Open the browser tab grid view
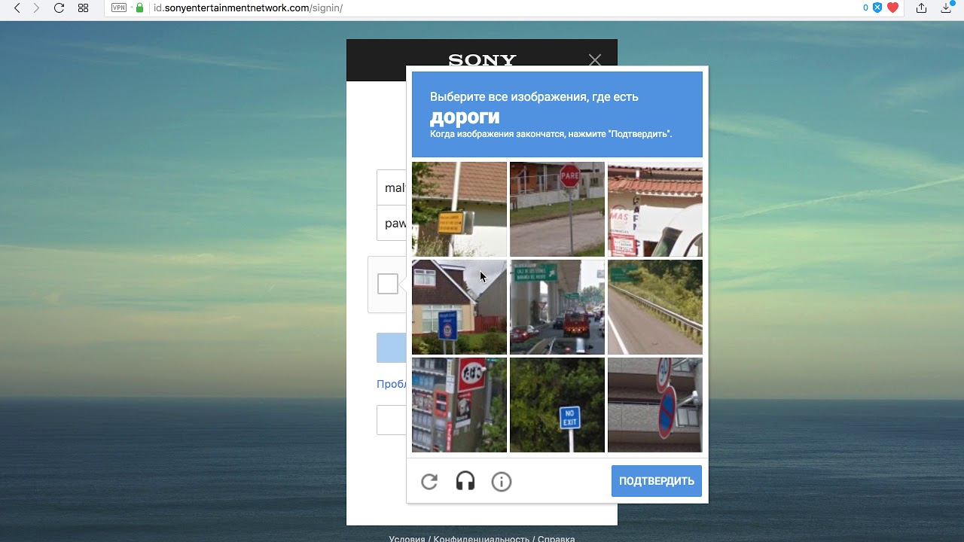The height and width of the screenshot is (542, 964). coord(83,8)
